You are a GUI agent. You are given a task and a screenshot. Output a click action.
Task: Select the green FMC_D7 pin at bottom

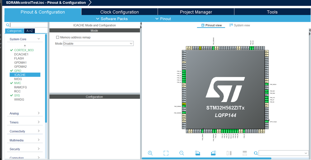(x=244, y=131)
